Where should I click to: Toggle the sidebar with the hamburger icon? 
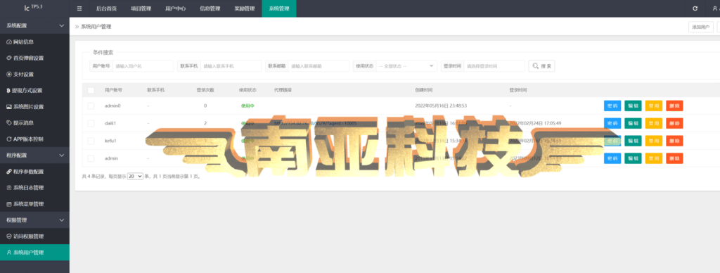point(79,8)
